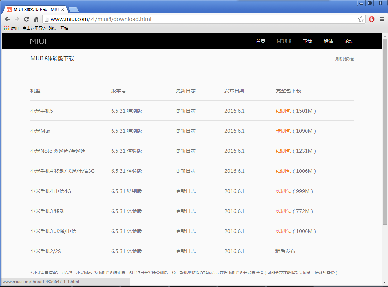Open MIUI 8 in the site navigation
The image size is (388, 287).
(284, 41)
